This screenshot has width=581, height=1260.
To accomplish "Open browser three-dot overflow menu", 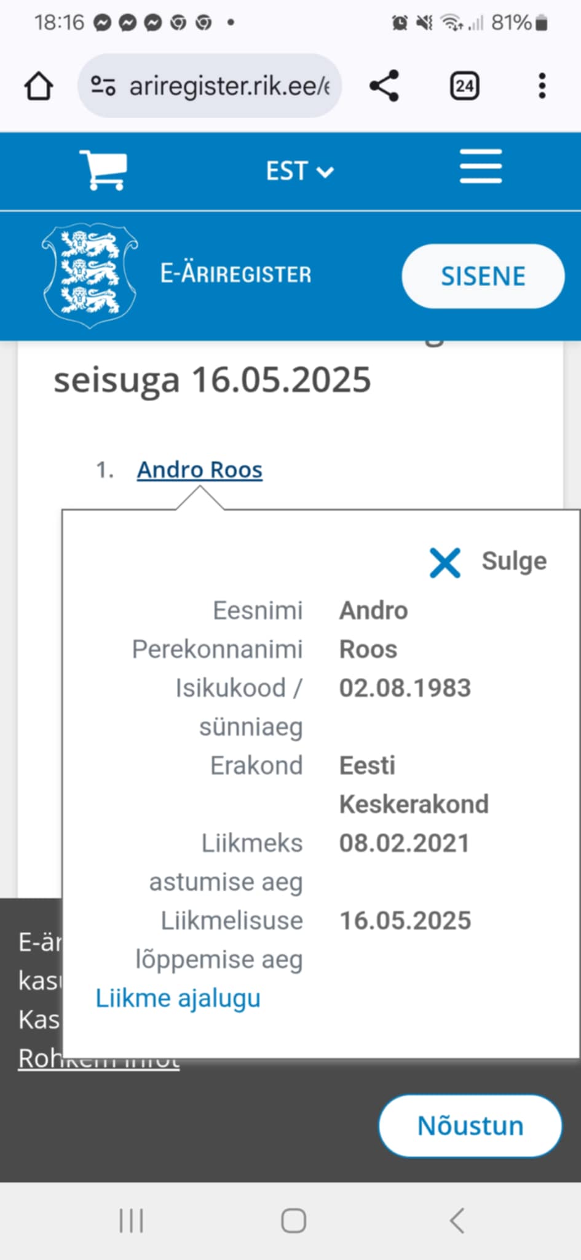I will (542, 86).
